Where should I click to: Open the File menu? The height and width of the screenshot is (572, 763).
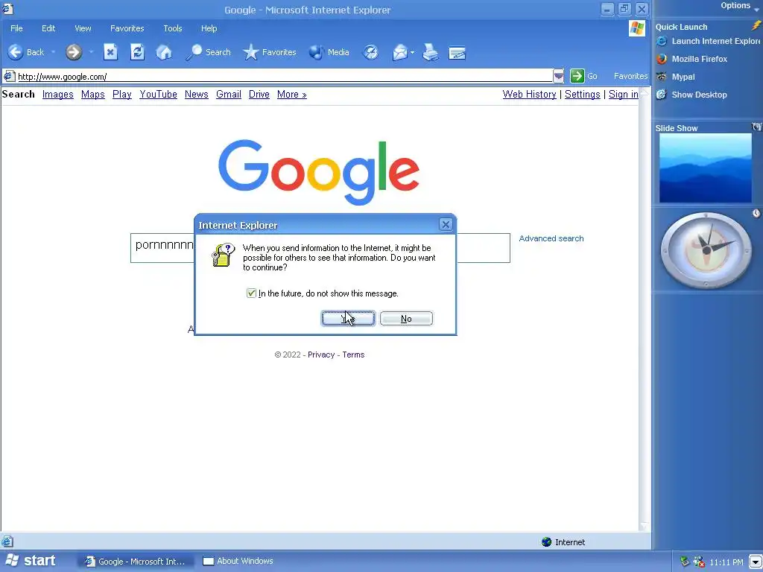[x=16, y=28]
